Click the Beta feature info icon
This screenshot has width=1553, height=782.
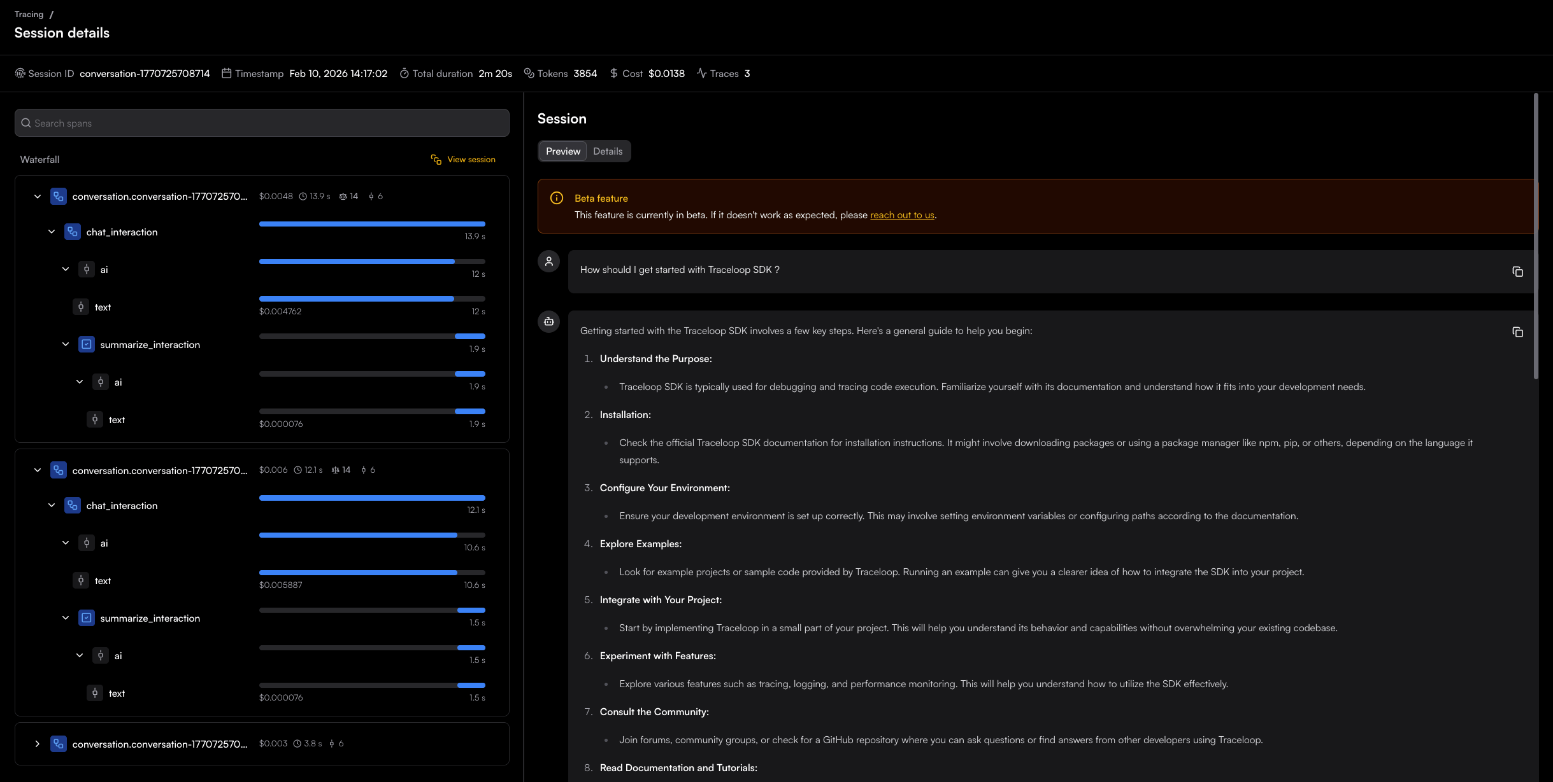coord(557,198)
